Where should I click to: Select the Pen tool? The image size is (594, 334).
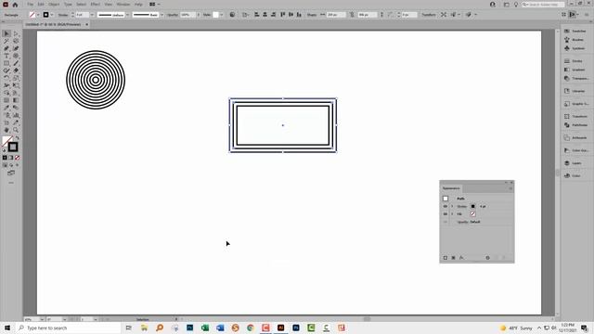[6, 48]
